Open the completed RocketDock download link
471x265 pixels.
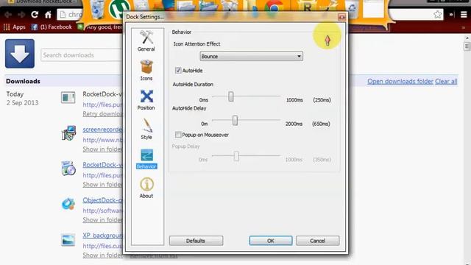click(103, 165)
